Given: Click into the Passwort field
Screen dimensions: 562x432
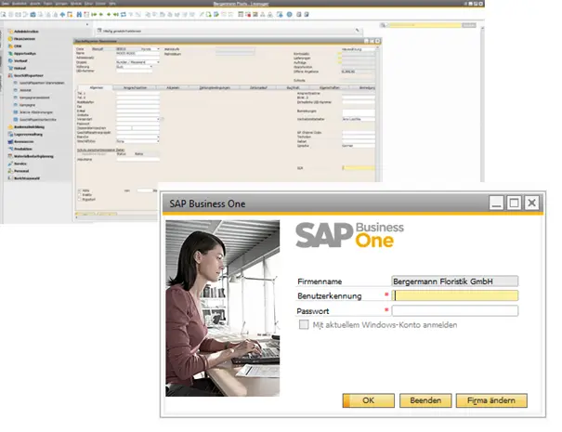Looking at the screenshot, I should click(454, 310).
